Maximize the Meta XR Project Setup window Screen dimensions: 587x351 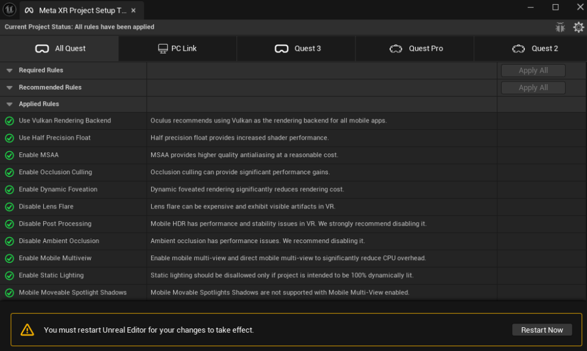555,7
